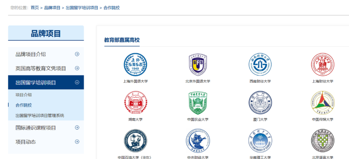Click the 湖南大学 red emblem
The width and height of the screenshot is (349, 159).
[135, 103]
